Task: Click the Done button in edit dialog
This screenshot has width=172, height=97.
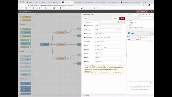Action: (x=122, y=18)
